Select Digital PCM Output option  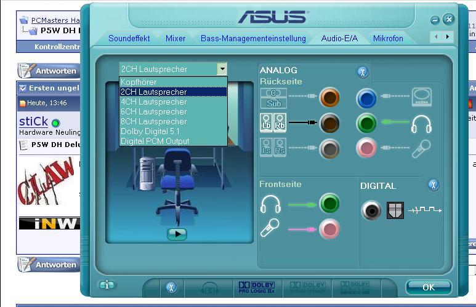(x=173, y=141)
